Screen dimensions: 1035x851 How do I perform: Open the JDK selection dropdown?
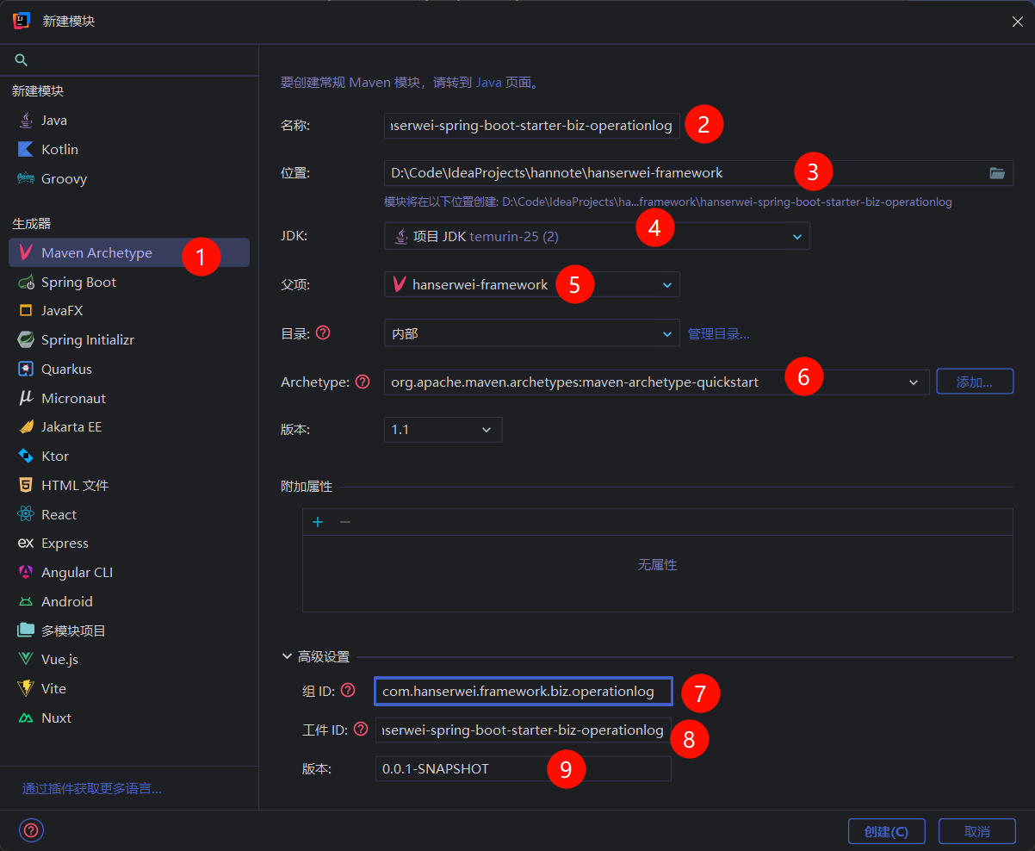tap(796, 236)
